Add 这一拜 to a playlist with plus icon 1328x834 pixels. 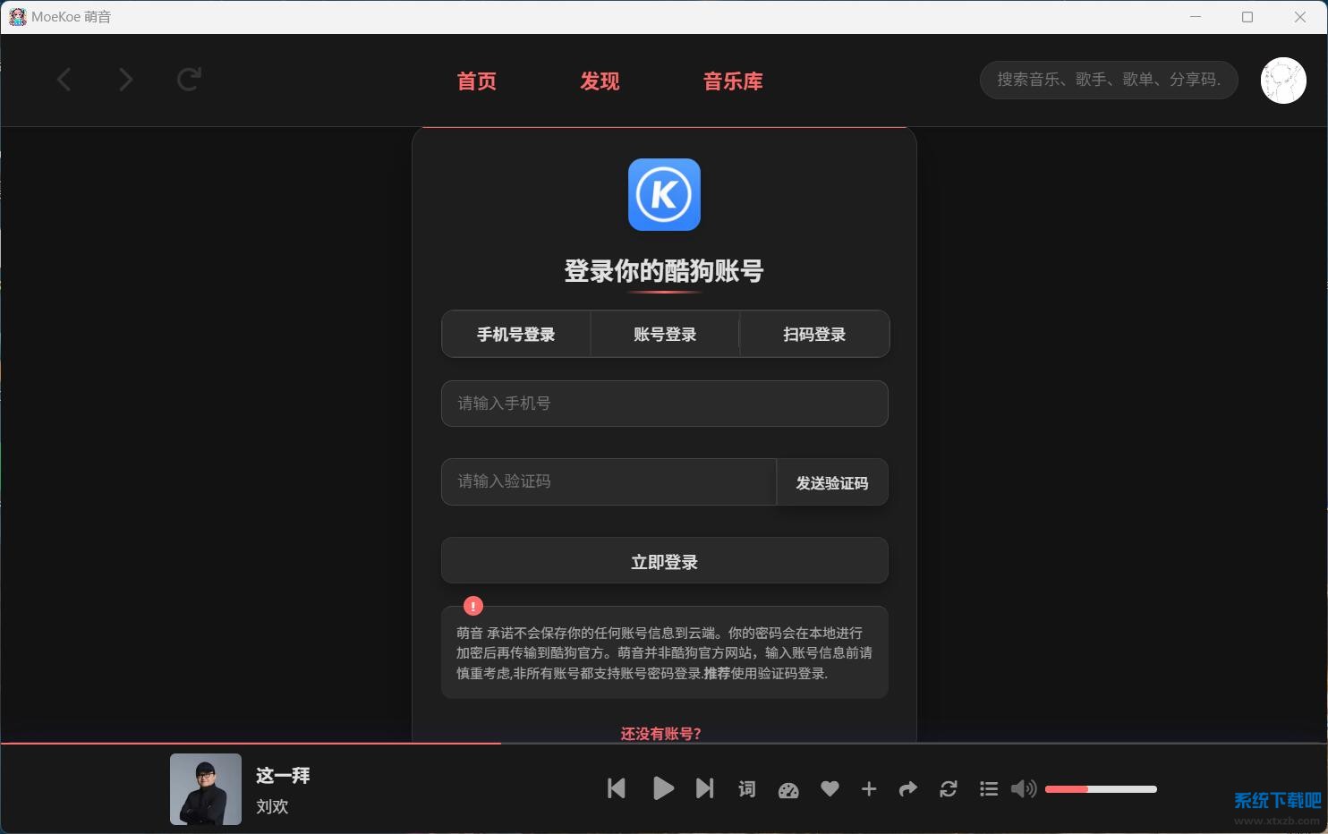coord(868,789)
